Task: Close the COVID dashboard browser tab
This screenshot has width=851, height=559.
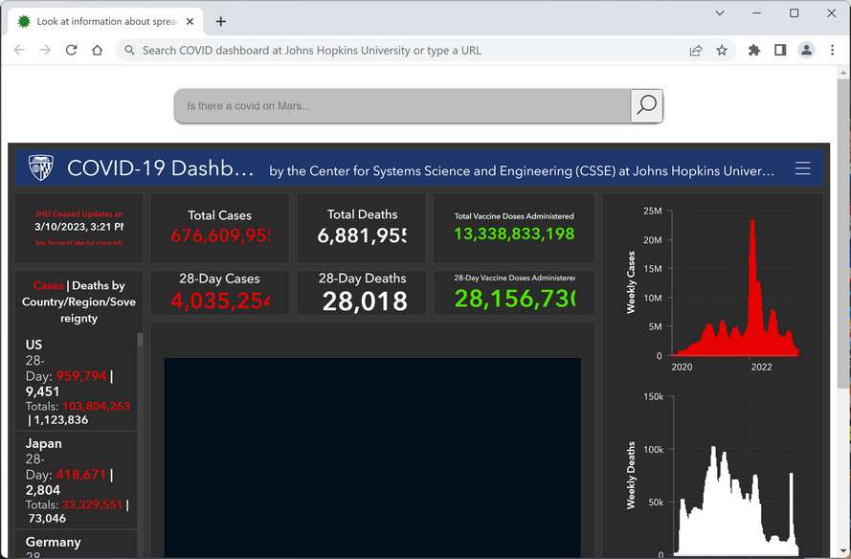Action: [190, 22]
